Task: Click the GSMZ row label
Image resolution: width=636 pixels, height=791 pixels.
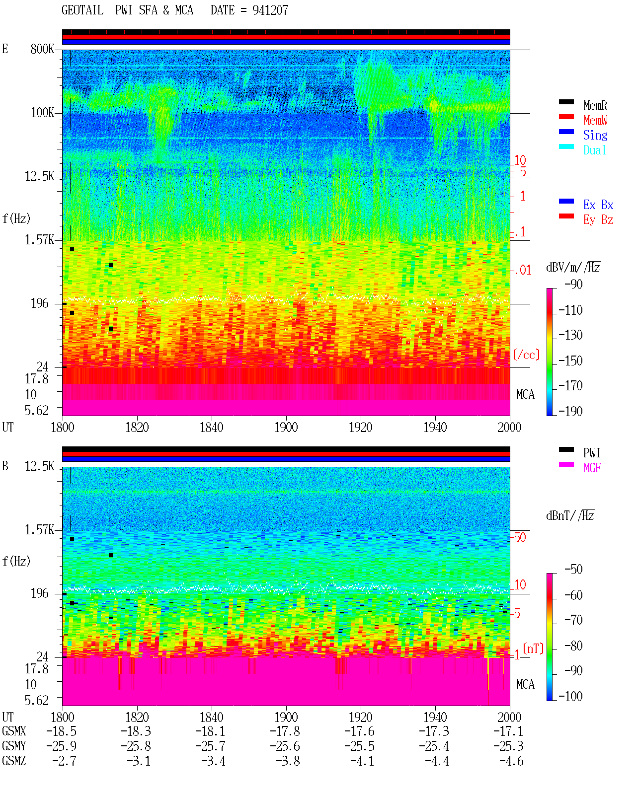Action: pyautogui.click(x=14, y=761)
